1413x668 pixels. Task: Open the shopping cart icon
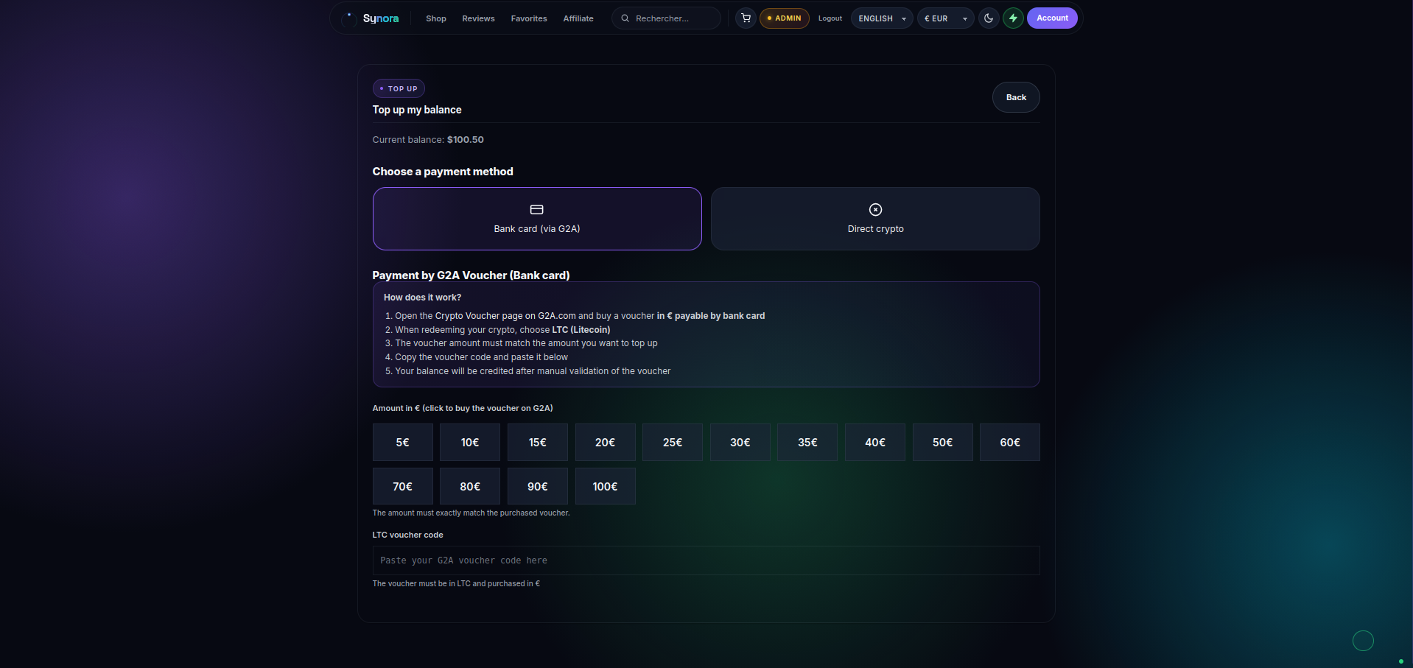[746, 18]
